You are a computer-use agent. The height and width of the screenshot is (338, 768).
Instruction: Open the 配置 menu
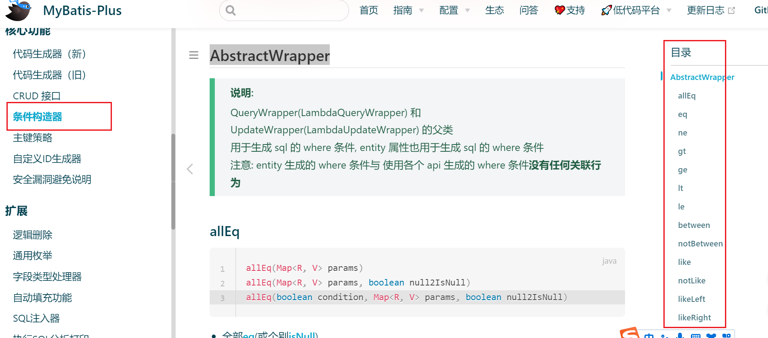pos(449,10)
